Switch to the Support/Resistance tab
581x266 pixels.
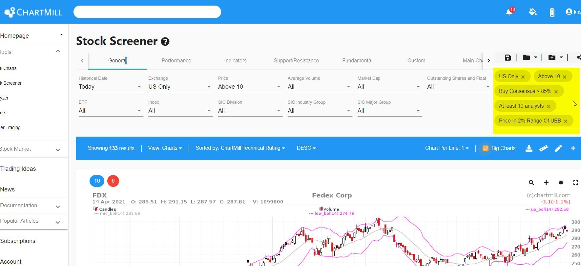pos(296,60)
